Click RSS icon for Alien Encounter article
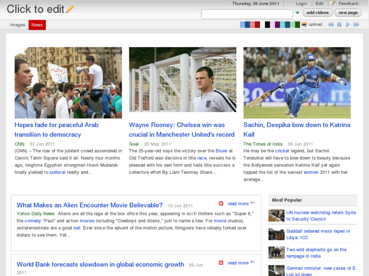 click(221, 204)
